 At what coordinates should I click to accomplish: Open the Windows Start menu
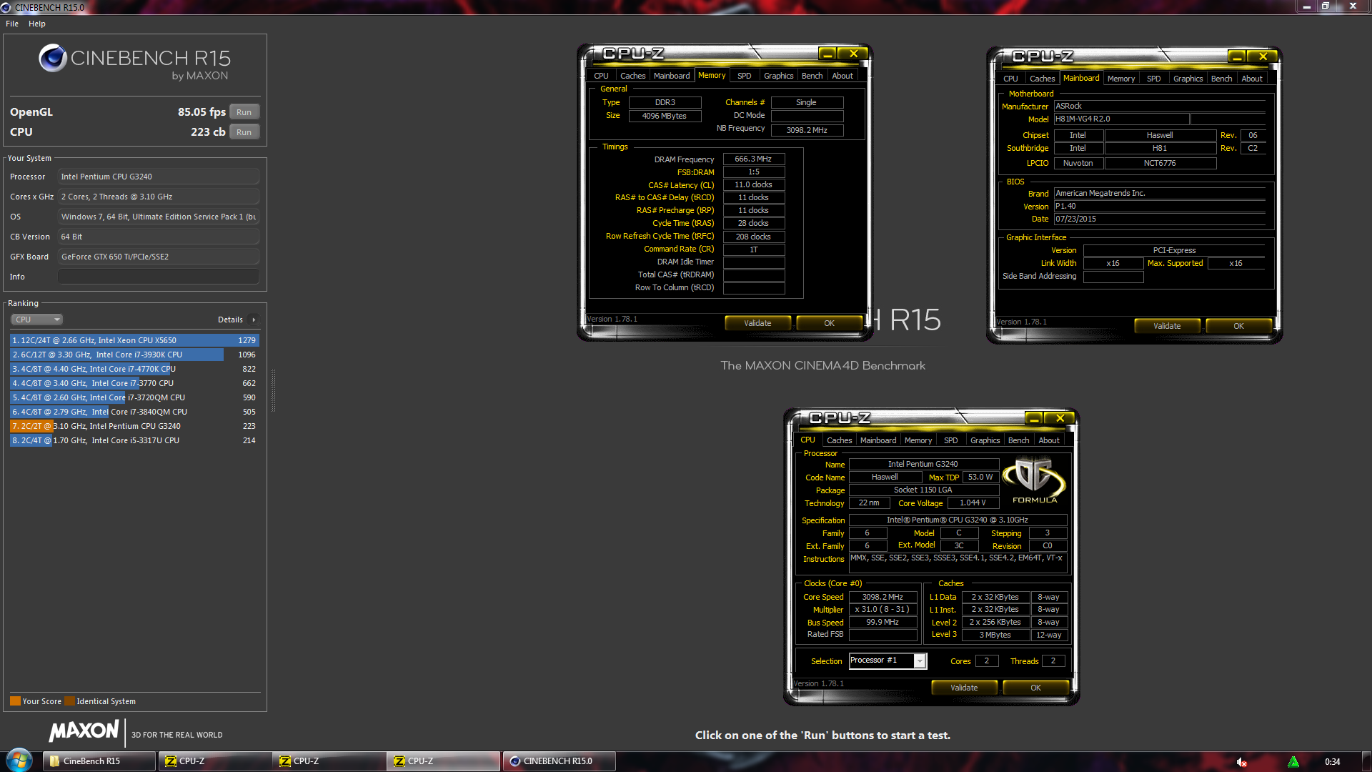pyautogui.click(x=19, y=761)
